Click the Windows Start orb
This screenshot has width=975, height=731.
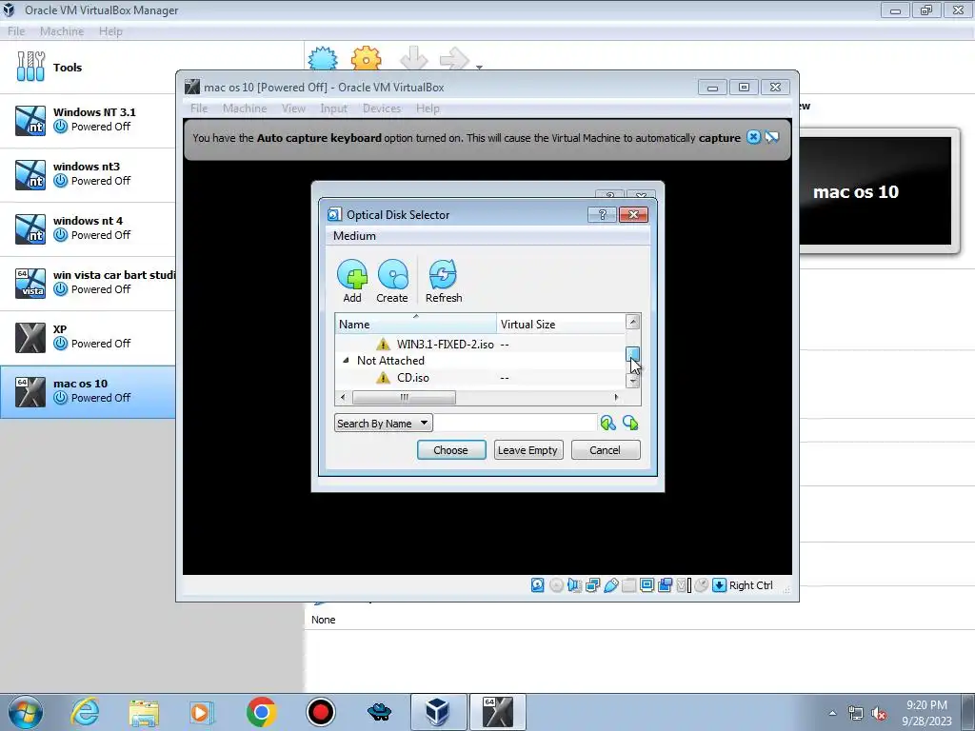pos(26,712)
